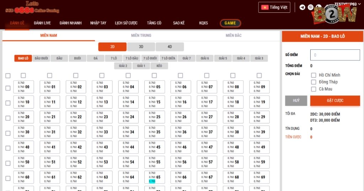Open the SAO KÊ menu
The height and width of the screenshot is (191, 364).
click(179, 23)
